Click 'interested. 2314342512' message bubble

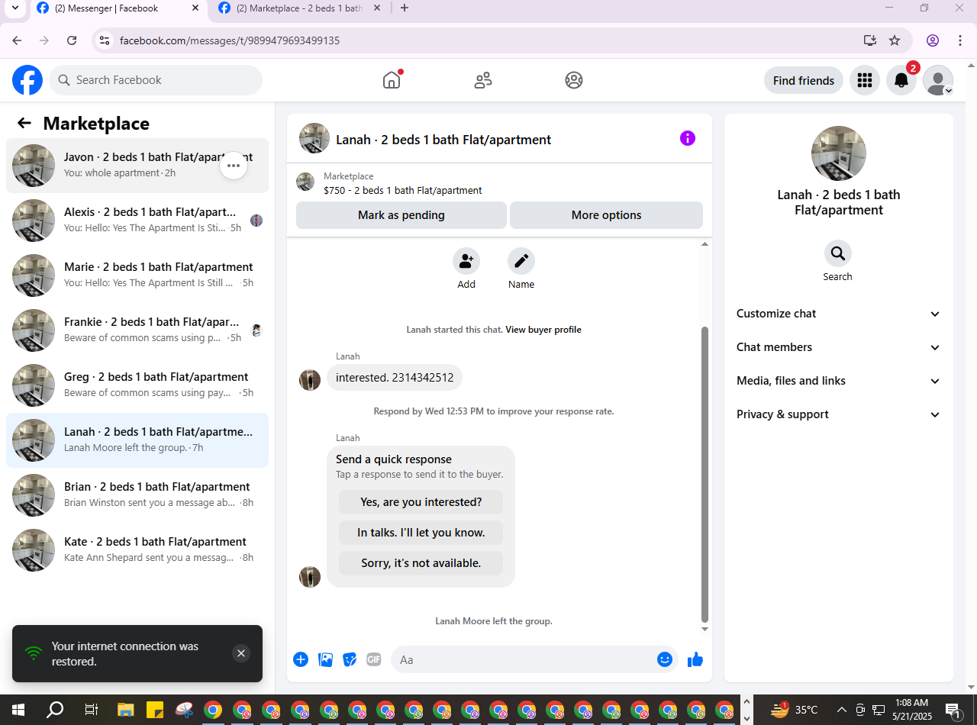coord(395,378)
